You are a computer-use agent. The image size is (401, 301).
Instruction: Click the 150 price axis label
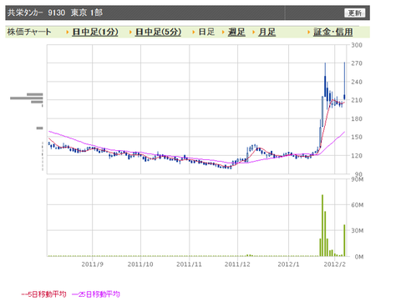pyautogui.click(x=357, y=137)
